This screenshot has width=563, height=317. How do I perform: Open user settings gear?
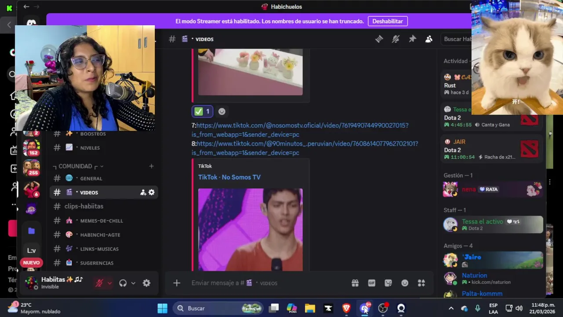click(146, 283)
